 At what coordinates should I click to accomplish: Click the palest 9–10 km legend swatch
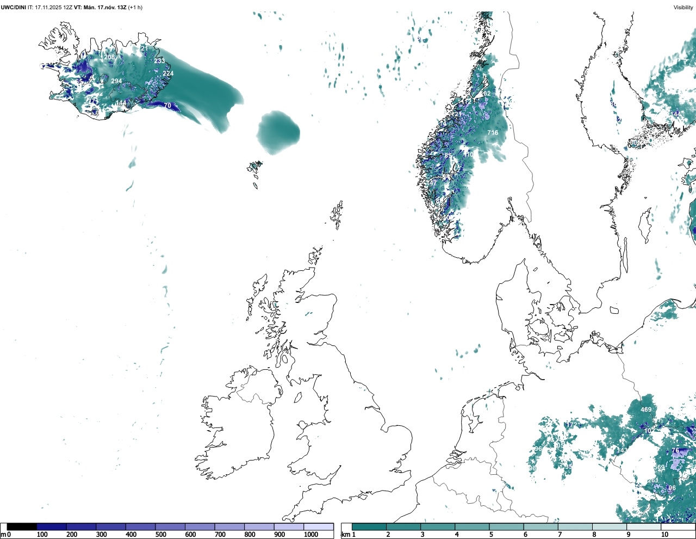pos(644,527)
